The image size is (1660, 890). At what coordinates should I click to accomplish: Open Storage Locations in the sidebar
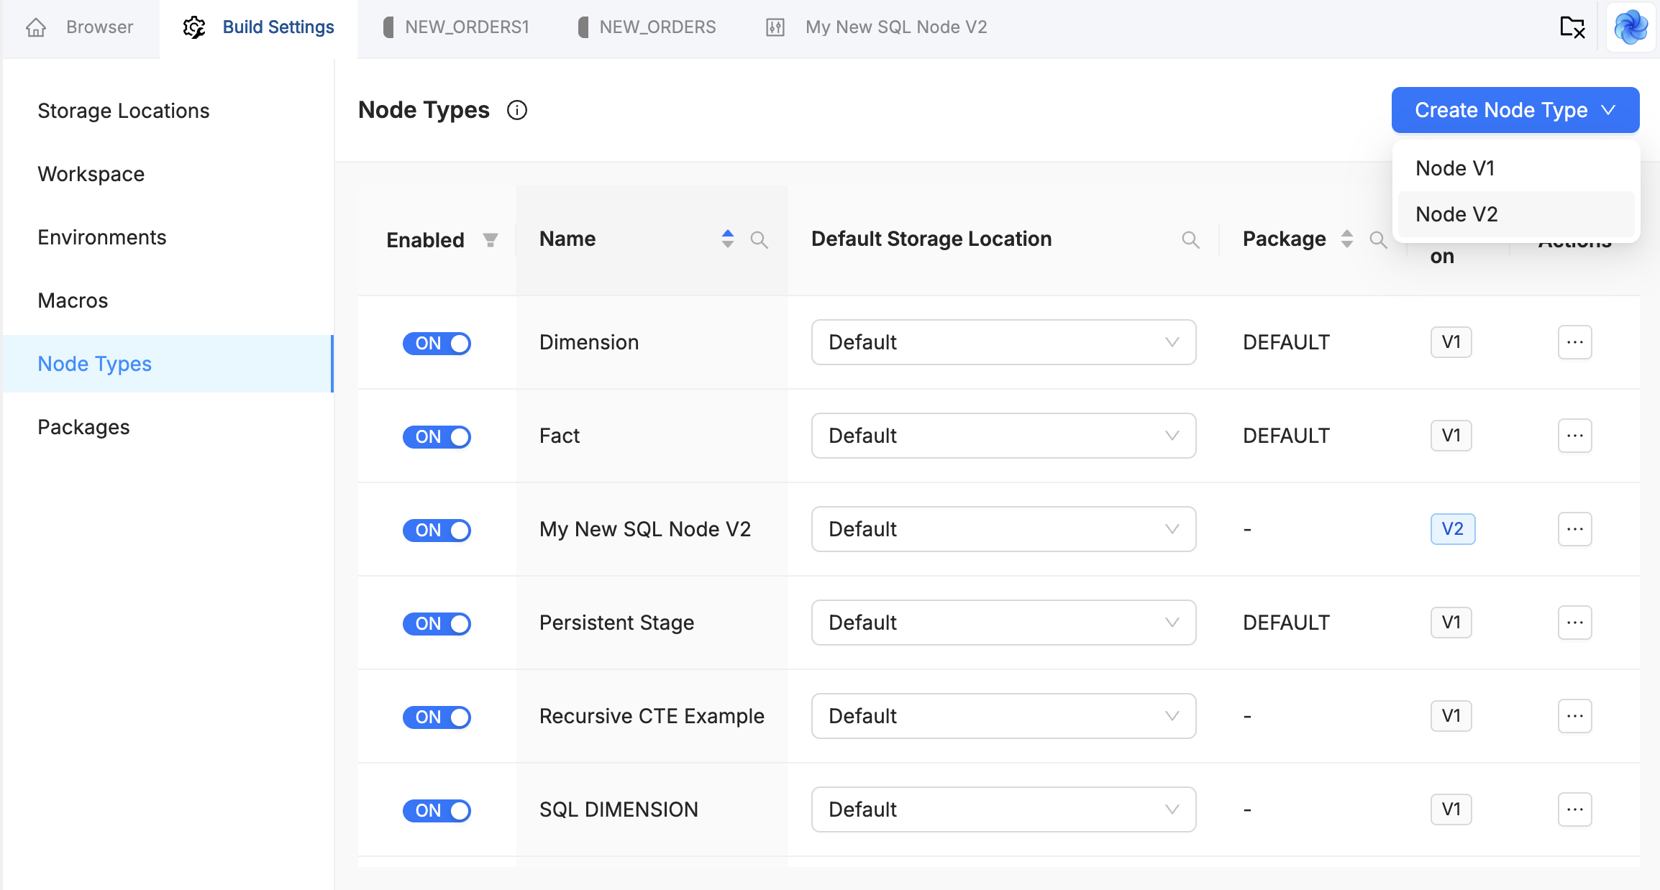pos(124,111)
